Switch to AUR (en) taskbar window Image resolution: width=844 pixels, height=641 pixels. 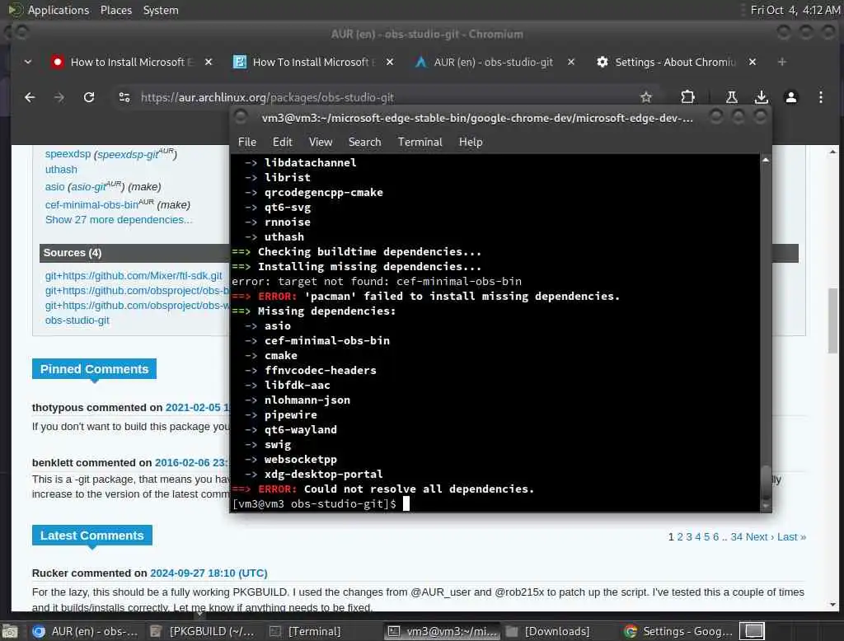(x=86, y=631)
